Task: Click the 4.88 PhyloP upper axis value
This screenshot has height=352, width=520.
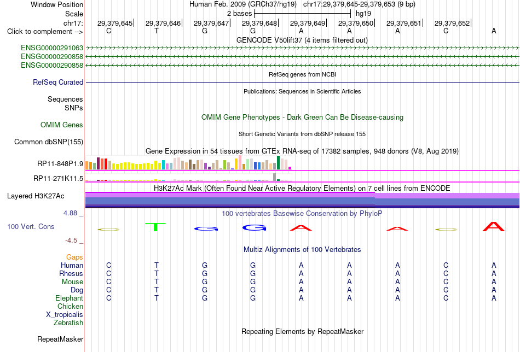Action: 70,213
